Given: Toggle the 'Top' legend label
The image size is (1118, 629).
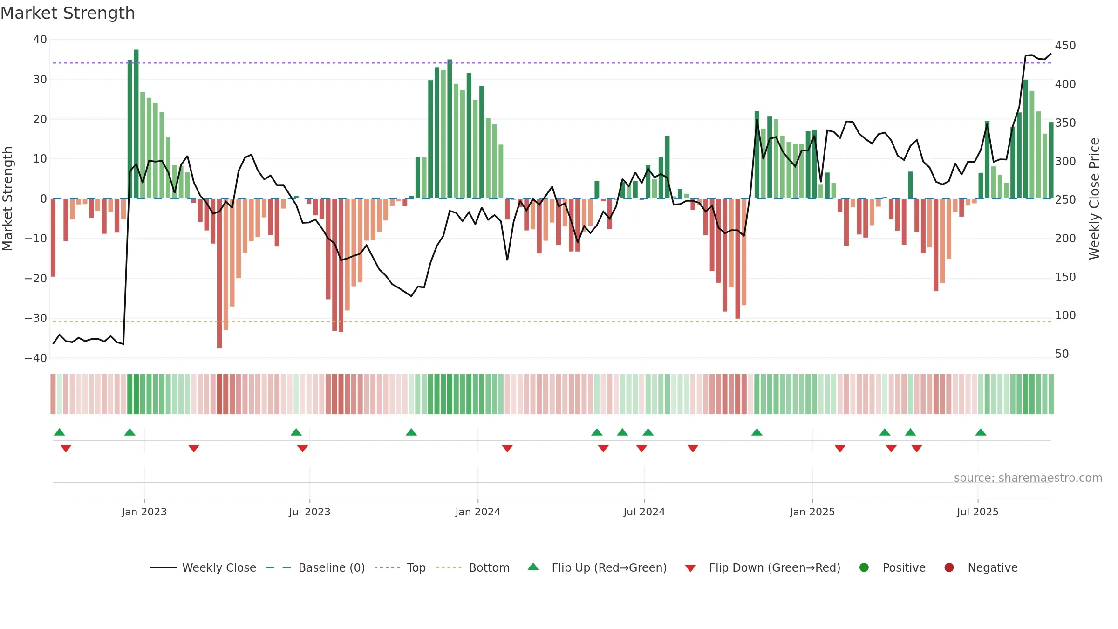Looking at the screenshot, I should (x=416, y=568).
